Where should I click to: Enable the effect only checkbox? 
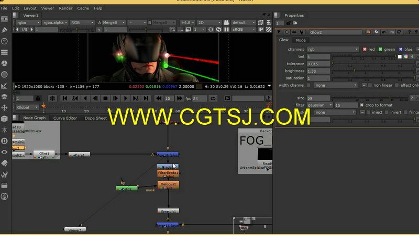point(396,85)
